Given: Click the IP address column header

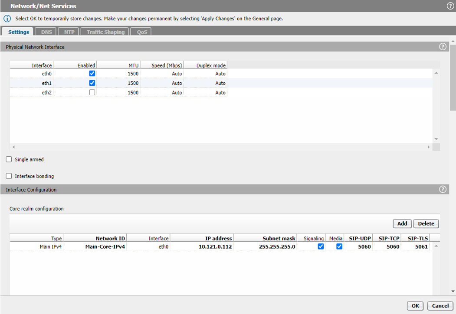Looking at the screenshot, I should click(x=202, y=238).
